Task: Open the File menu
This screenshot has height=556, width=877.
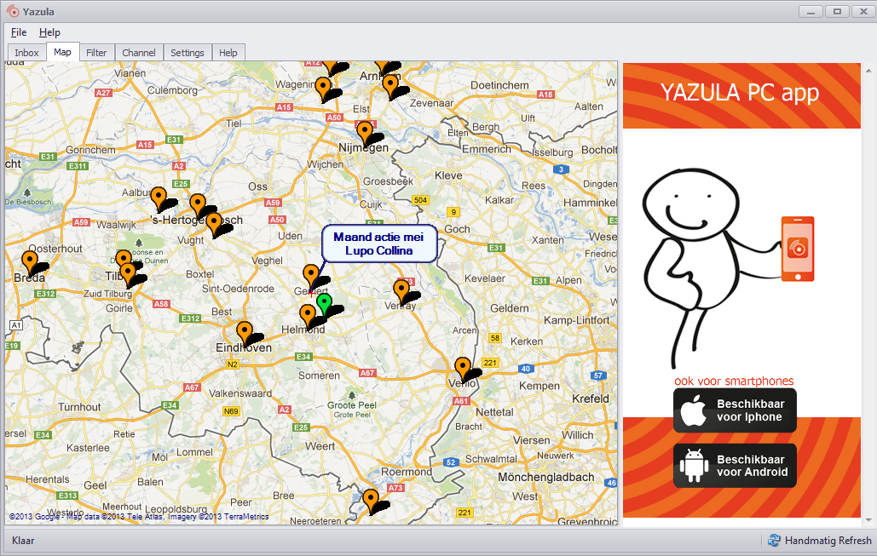Action: click(x=19, y=32)
